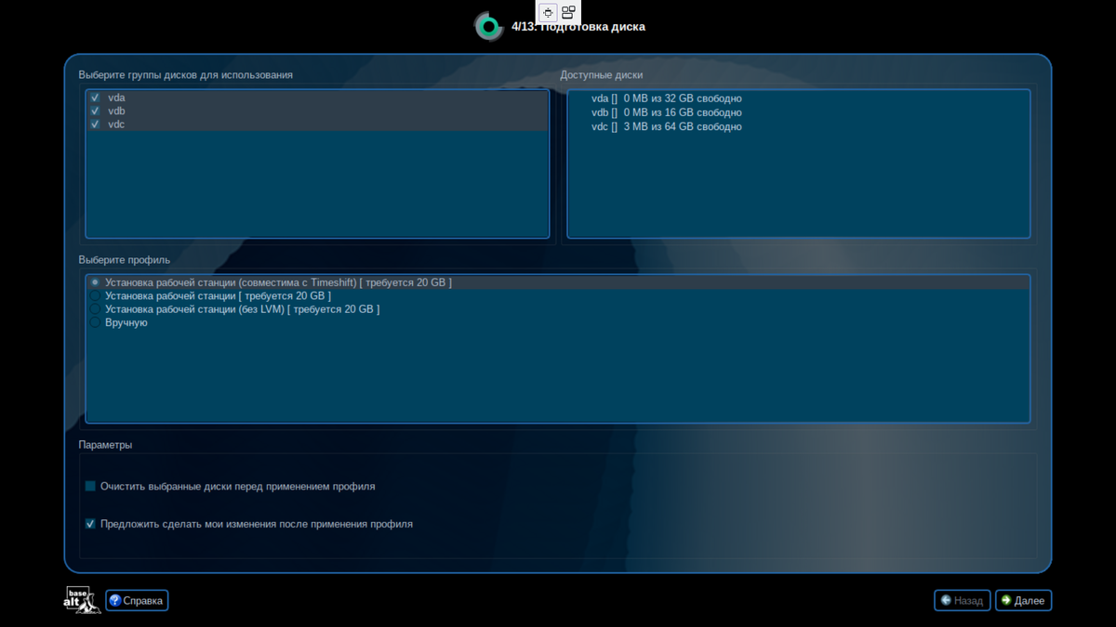Select the профиль без LVM option
Image resolution: width=1116 pixels, height=627 pixels.
coord(94,308)
